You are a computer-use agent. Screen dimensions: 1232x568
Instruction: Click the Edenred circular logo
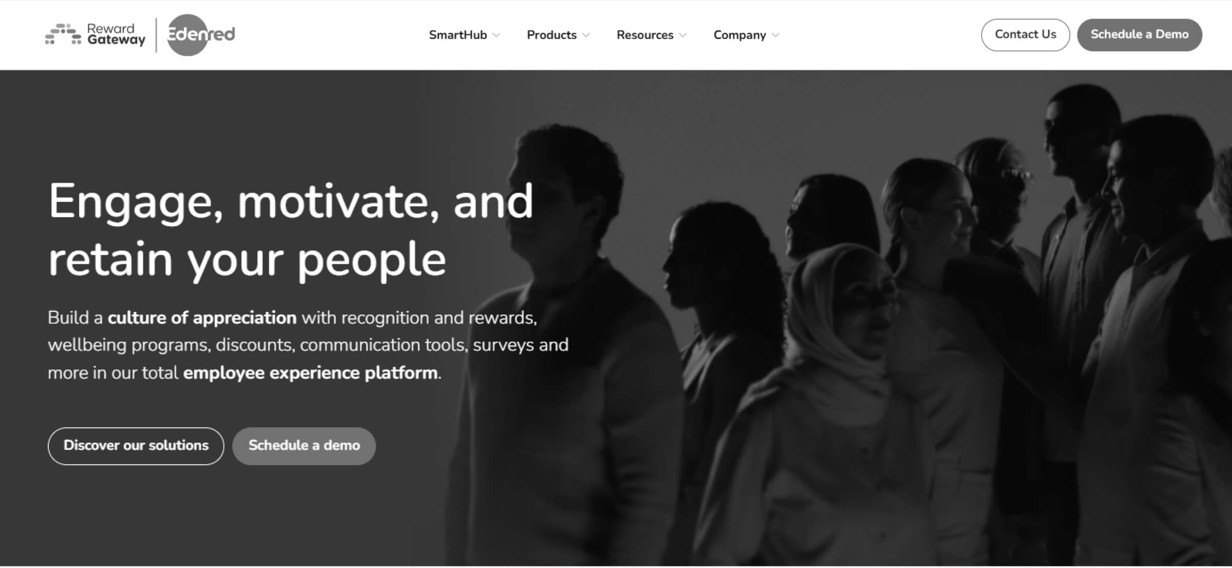click(x=201, y=34)
